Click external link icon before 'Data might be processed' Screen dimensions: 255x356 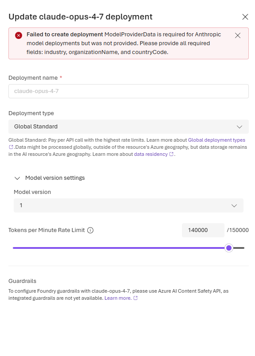point(11,147)
